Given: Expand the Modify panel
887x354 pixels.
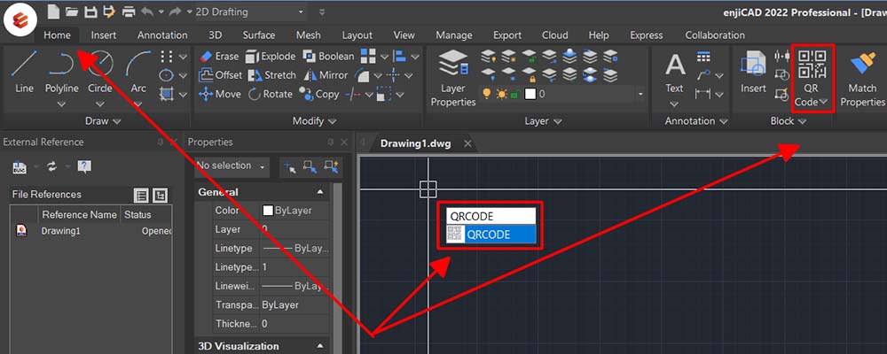Looking at the screenshot, I should (314, 121).
